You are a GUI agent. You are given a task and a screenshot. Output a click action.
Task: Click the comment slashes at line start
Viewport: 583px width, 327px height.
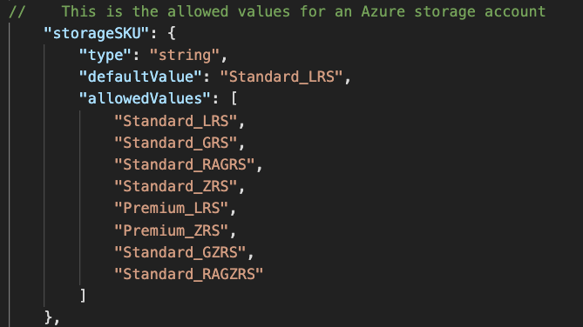17,11
